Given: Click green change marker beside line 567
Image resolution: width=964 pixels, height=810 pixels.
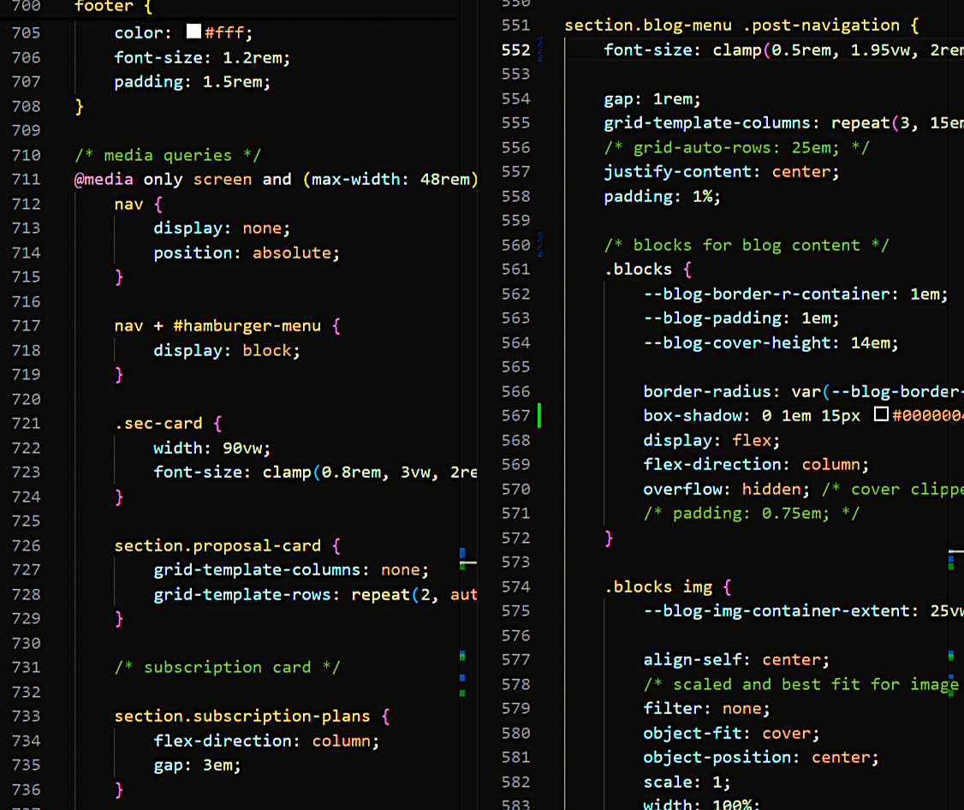Looking at the screenshot, I should click(539, 416).
